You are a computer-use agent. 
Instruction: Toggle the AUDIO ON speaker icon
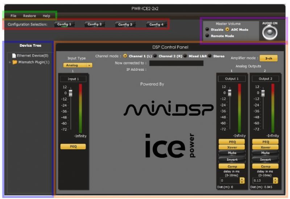[270, 33]
